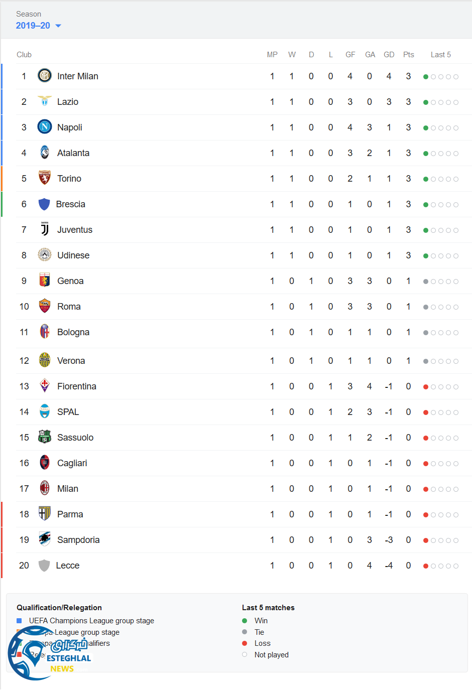
Task: Open the Lazio team link
Action: [x=68, y=102]
